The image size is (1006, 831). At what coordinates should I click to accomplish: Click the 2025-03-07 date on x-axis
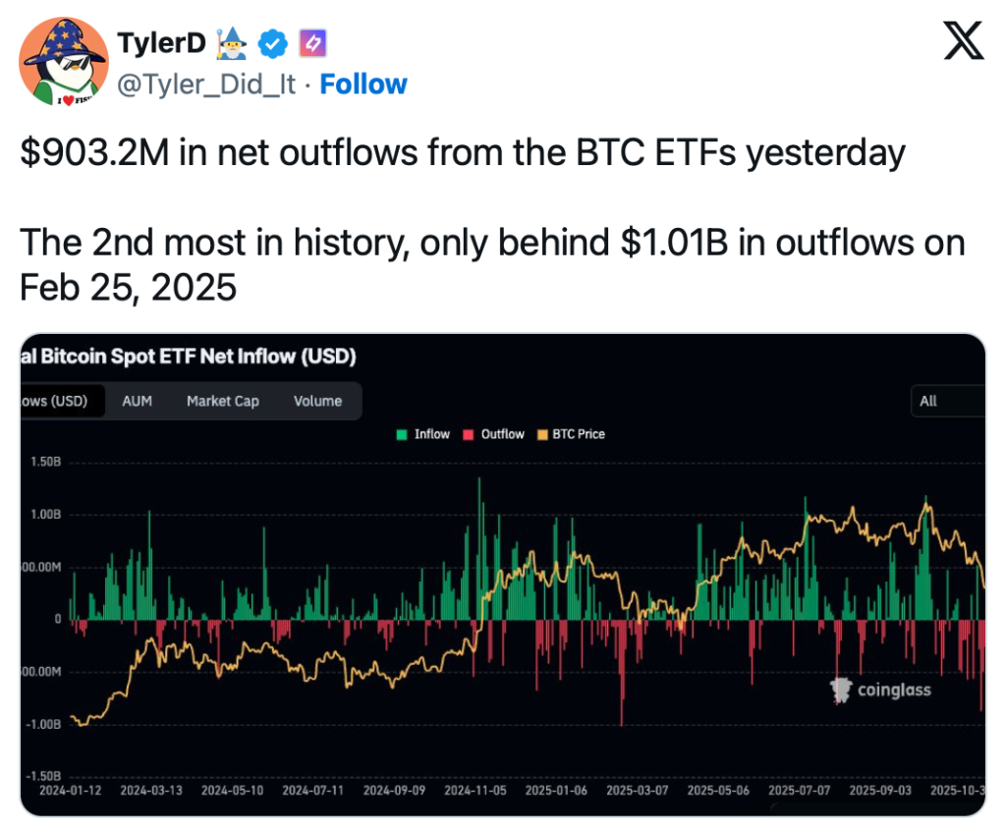[637, 790]
